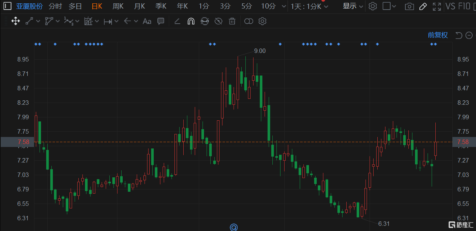Viewport: 476px width, 231px height.
Task: Select the 5分 period tab
Action: click(x=246, y=6)
